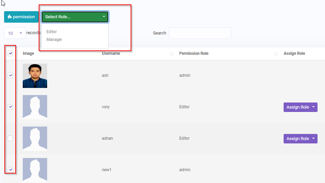Check the checkbox for user adnan
The image size is (325, 183).
click(10, 138)
